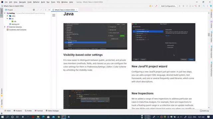Collapse the testing project root node
The image size is (213, 119).
(x=5, y=13)
